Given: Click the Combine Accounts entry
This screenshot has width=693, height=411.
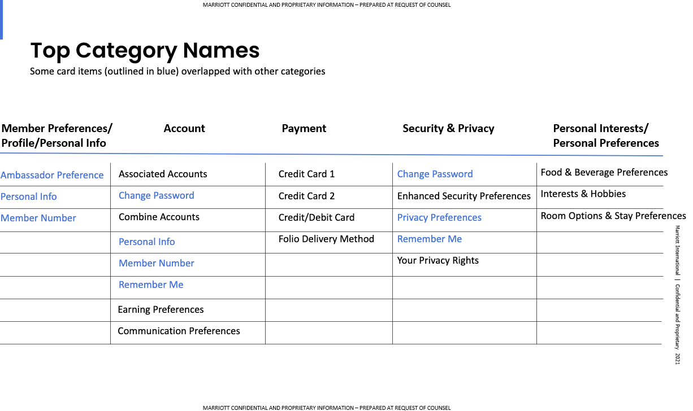Looking at the screenshot, I should (159, 217).
